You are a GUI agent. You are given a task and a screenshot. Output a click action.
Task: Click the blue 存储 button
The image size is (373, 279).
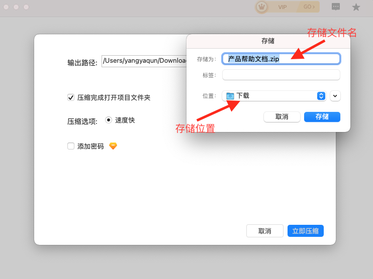click(322, 117)
